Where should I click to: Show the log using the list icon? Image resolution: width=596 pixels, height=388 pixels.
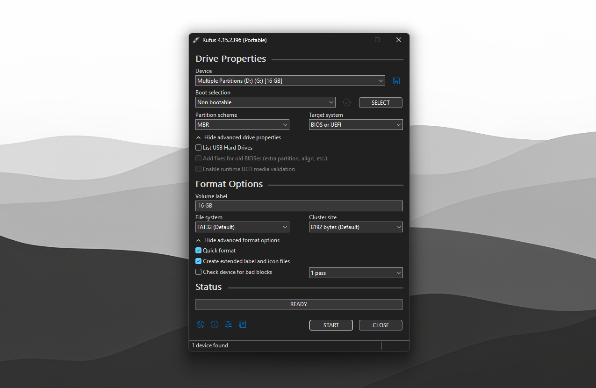[243, 324]
